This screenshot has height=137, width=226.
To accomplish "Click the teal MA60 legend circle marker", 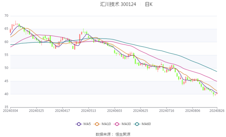I will click(x=137, y=124).
